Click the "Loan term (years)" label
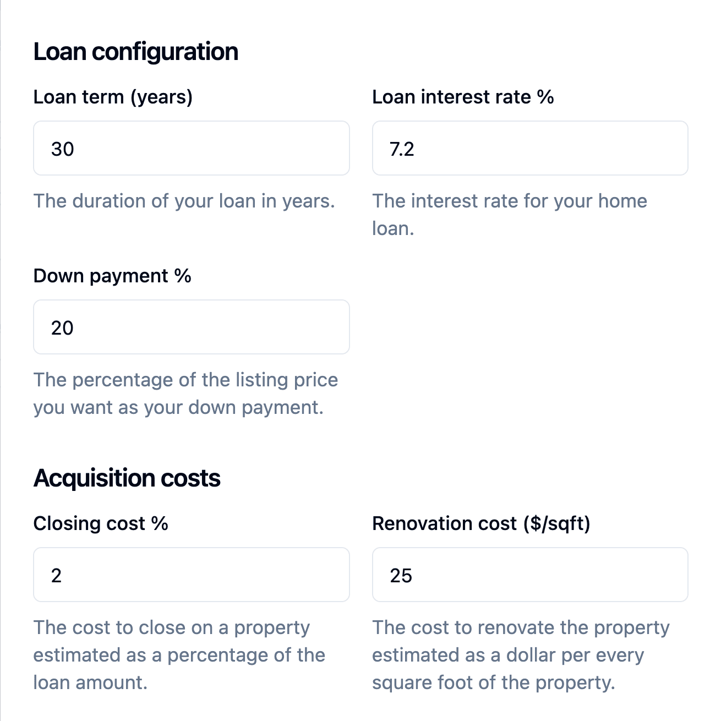Image resolution: width=721 pixels, height=721 pixels. coord(113,97)
